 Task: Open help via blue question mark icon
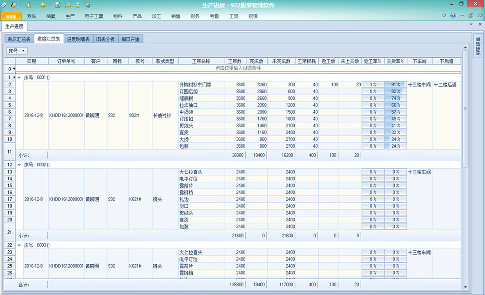click(x=453, y=16)
